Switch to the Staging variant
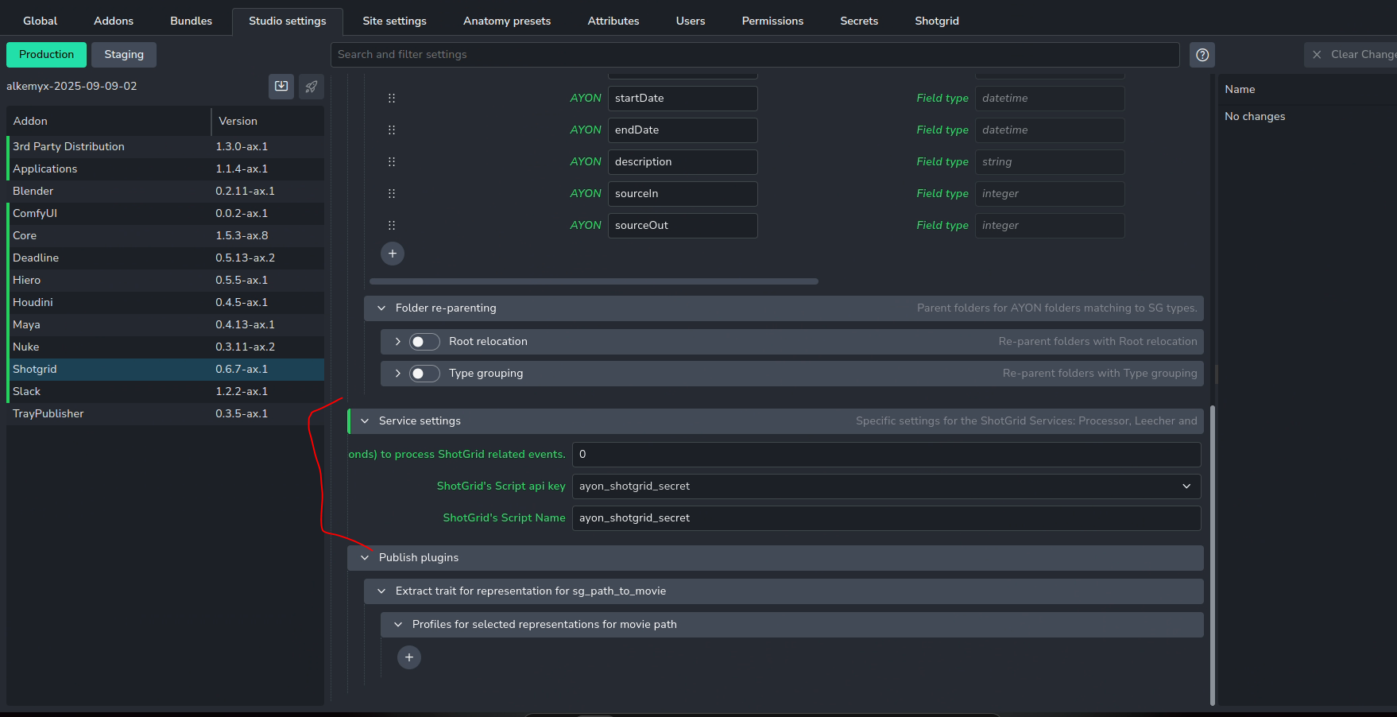This screenshot has height=717, width=1397. [124, 55]
